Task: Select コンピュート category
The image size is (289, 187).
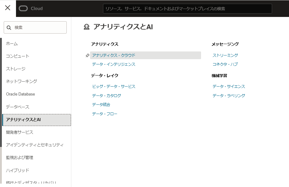Action: (x=18, y=56)
